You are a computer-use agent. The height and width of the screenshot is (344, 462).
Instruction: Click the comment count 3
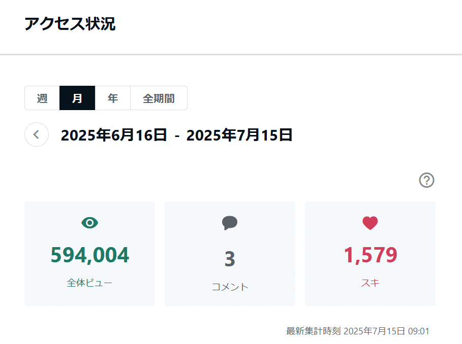coord(230,259)
